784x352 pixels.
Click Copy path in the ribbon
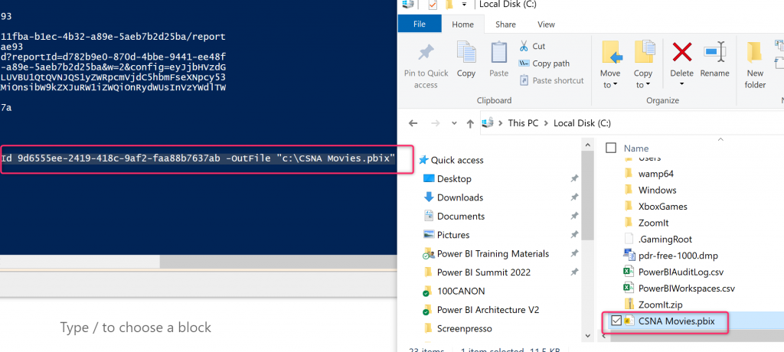[550, 64]
